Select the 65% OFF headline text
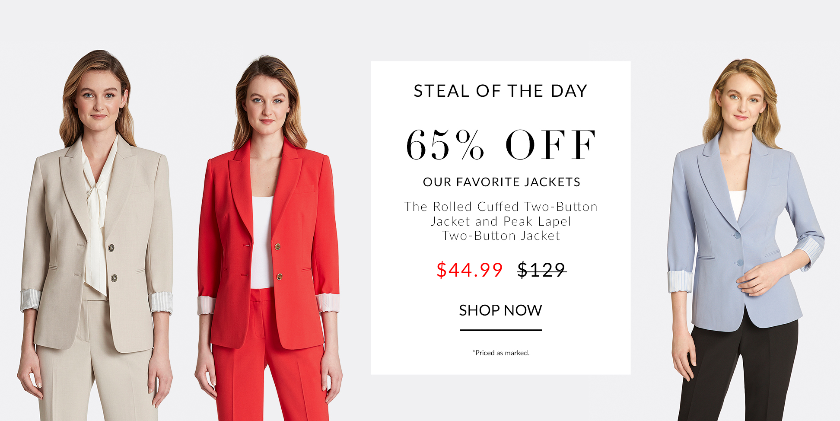840x421 pixels. pos(501,145)
